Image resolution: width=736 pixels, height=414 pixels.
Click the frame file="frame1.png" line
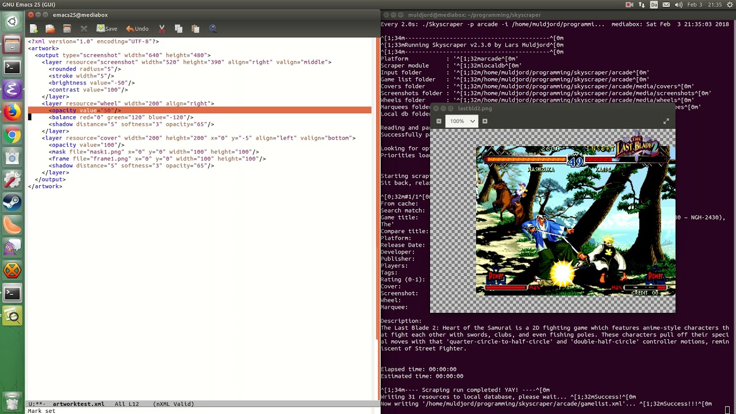tap(157, 159)
